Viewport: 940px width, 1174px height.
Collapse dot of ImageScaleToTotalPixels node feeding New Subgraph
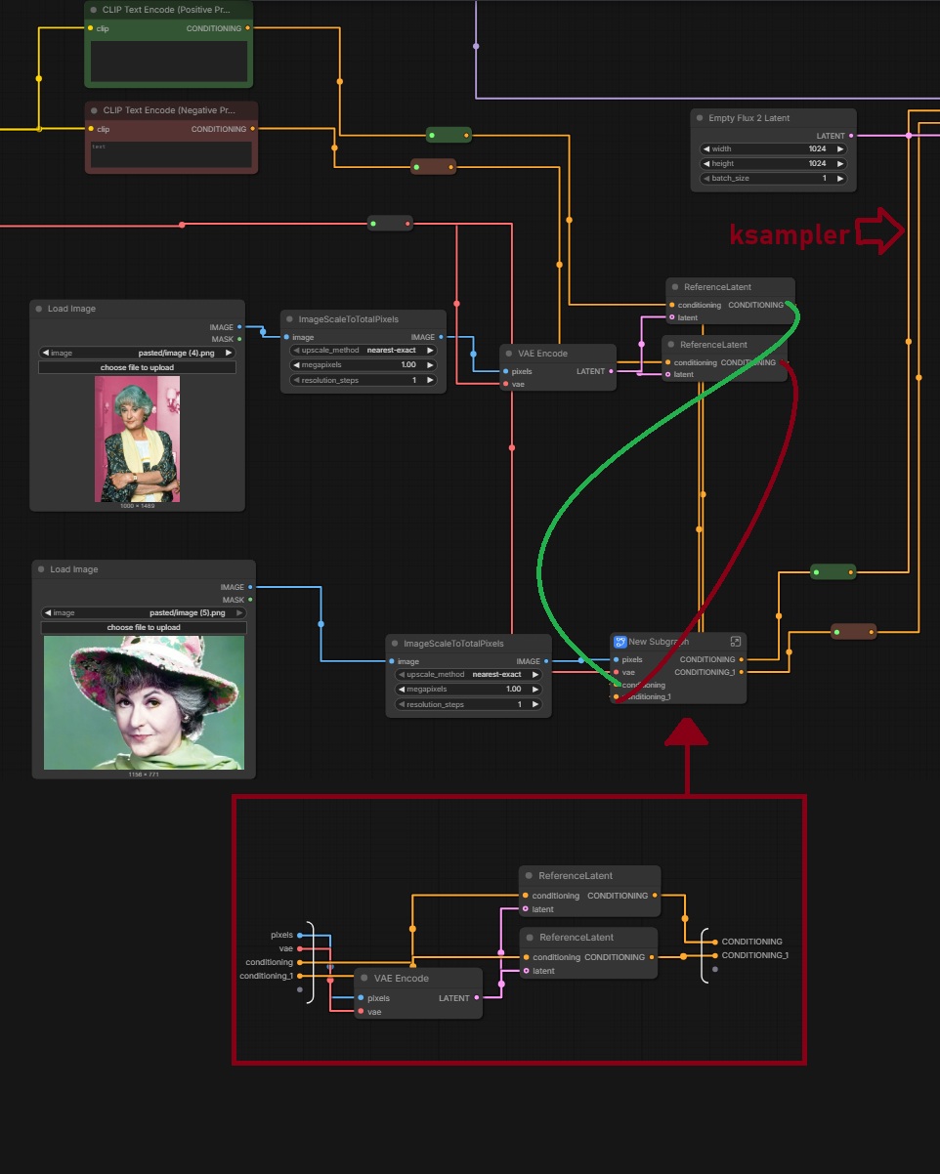[394, 644]
